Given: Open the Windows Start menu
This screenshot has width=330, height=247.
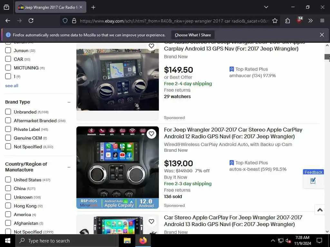Looking at the screenshot, I should (8, 241).
